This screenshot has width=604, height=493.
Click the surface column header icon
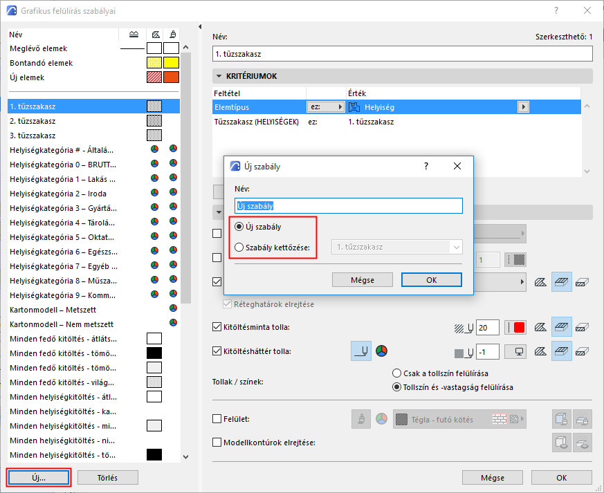click(173, 35)
